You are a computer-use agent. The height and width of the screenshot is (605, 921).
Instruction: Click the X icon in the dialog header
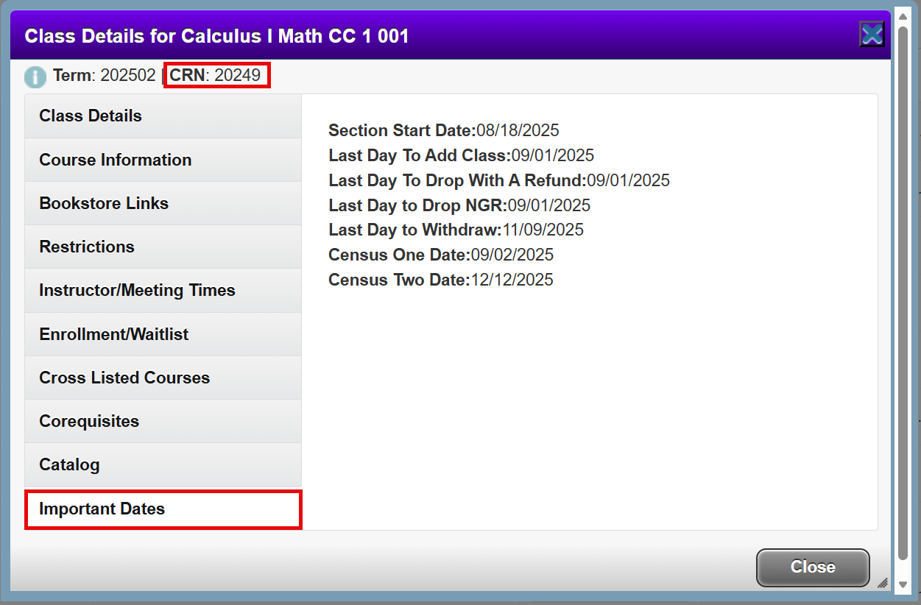tap(872, 35)
